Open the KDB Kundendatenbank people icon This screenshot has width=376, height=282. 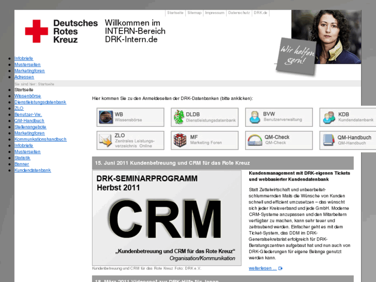[x=329, y=117]
